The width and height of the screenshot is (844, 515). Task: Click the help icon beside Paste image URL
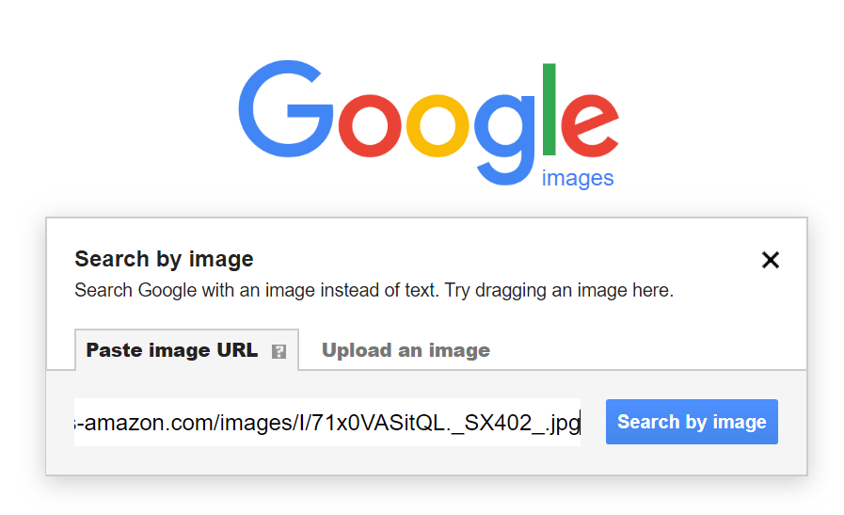(279, 352)
